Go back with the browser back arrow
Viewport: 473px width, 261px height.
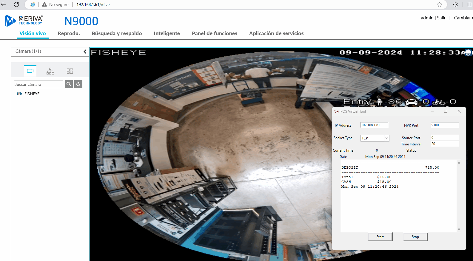pos(4,4)
